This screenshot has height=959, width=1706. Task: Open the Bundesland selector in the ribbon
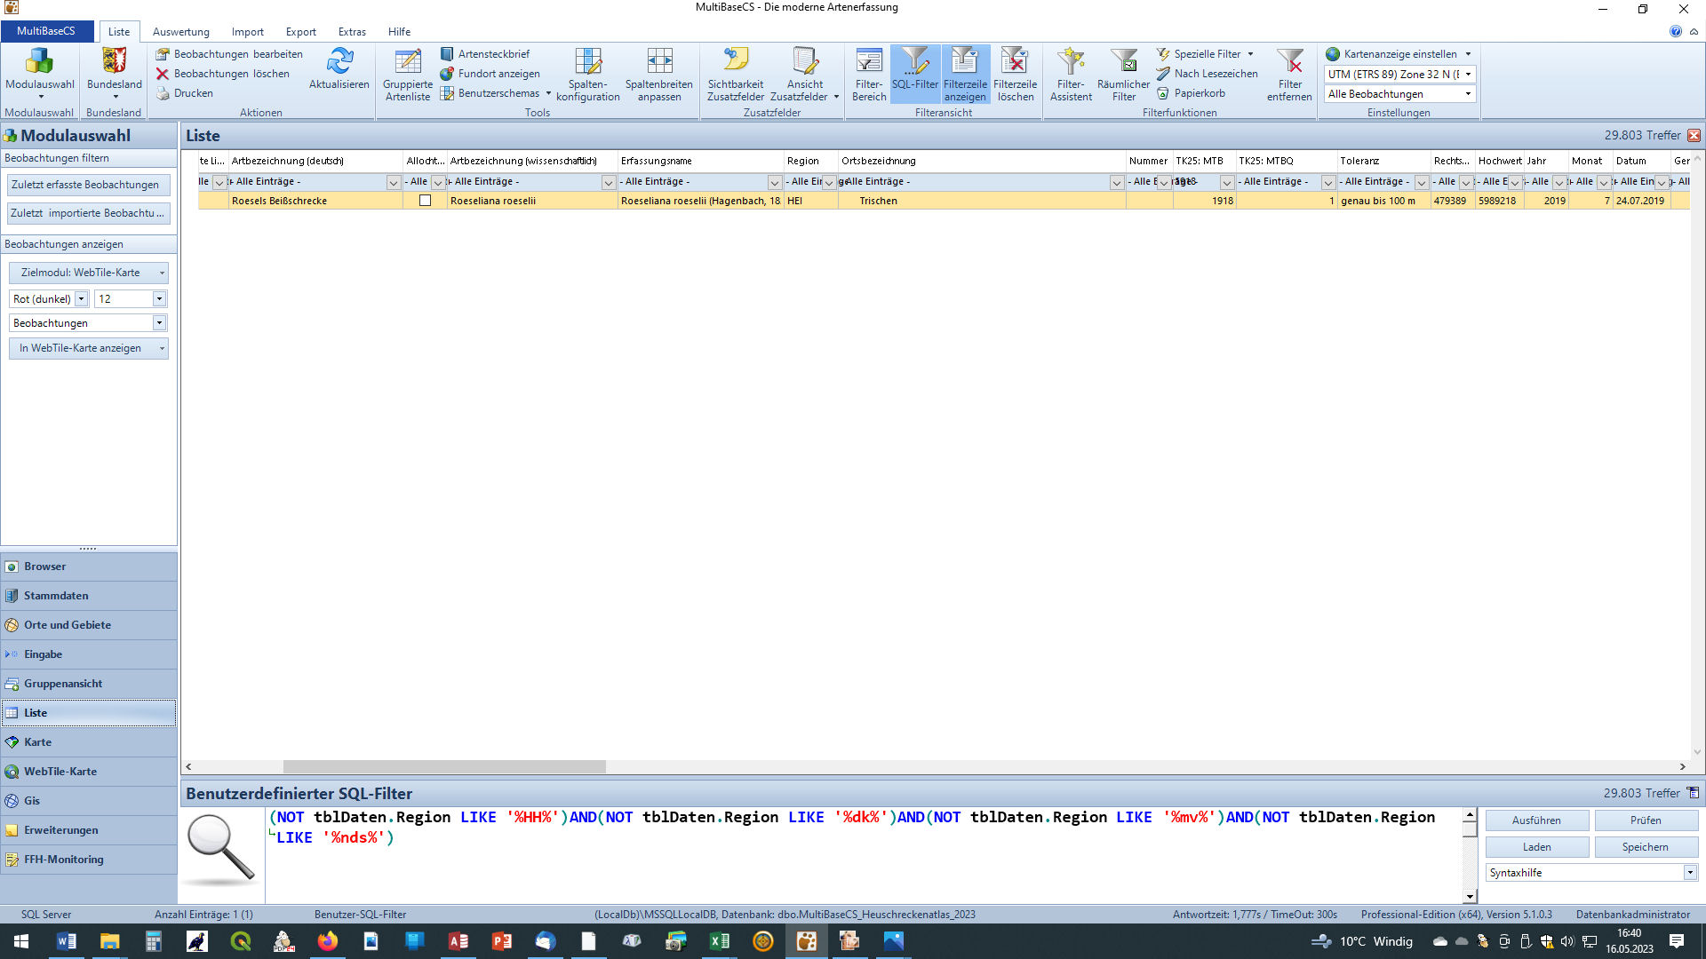pos(115,74)
